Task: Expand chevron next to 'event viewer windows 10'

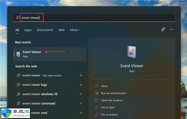Action: click(81, 94)
